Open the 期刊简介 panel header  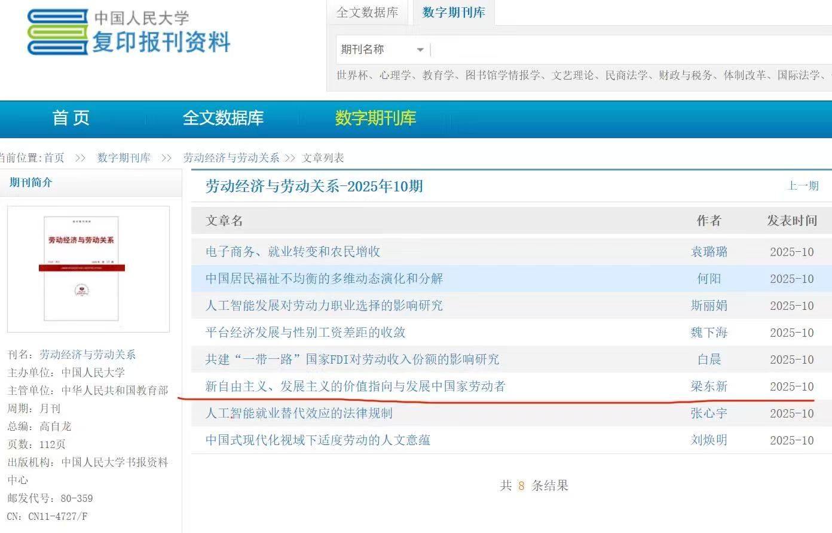tap(30, 182)
